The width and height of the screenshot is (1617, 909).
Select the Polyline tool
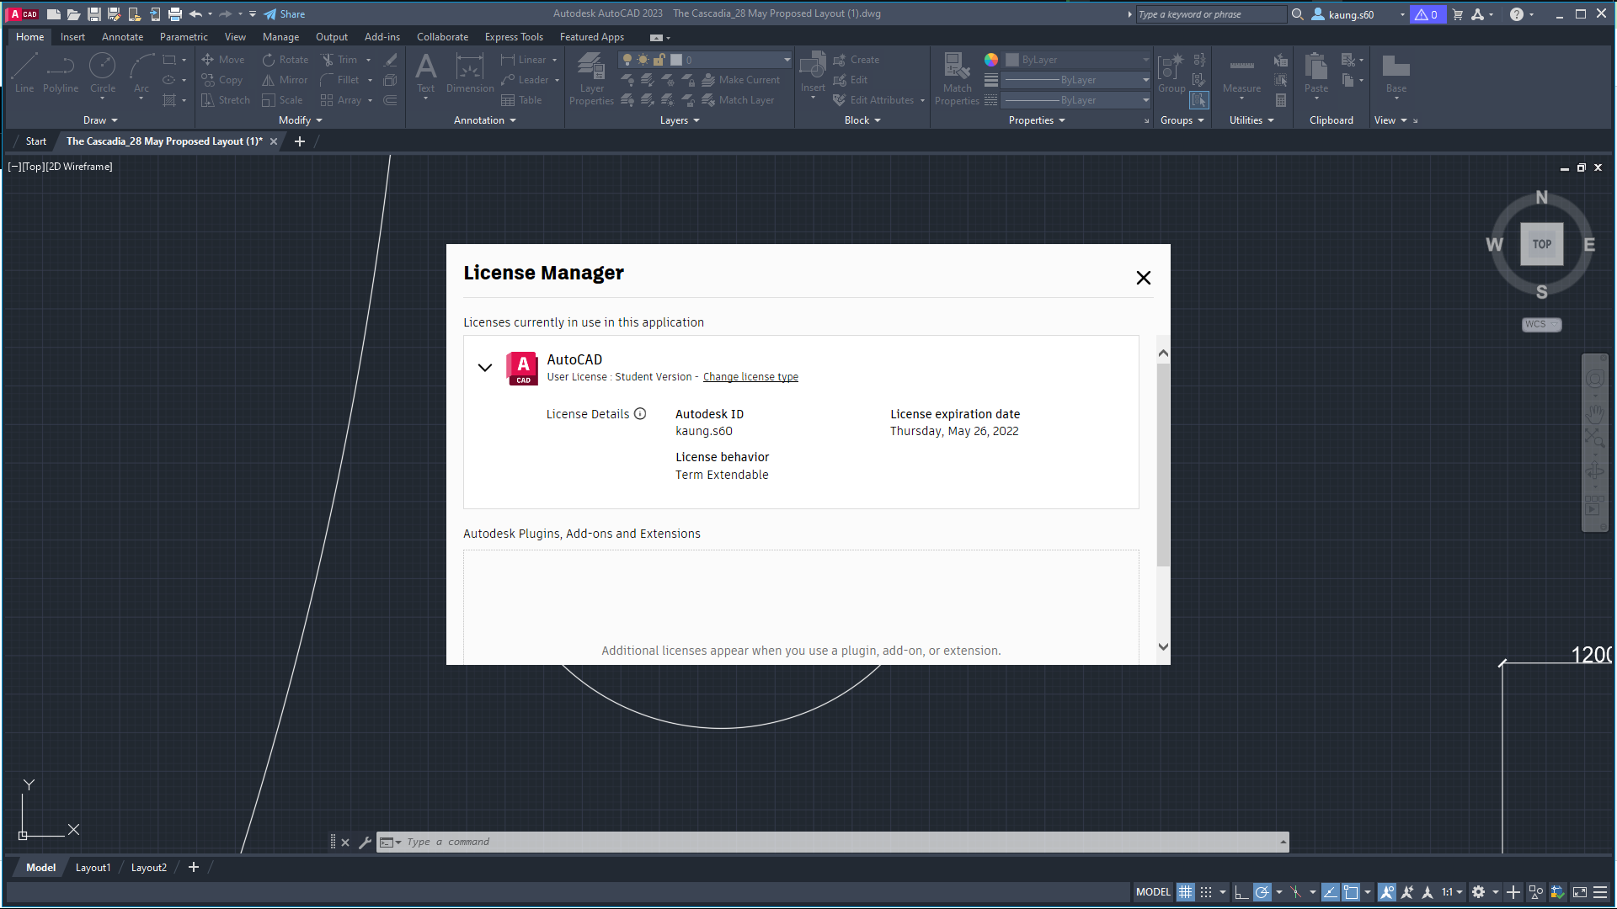click(61, 72)
